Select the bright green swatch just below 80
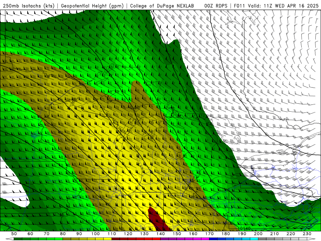The image size is (321, 241). [x=59, y=239]
